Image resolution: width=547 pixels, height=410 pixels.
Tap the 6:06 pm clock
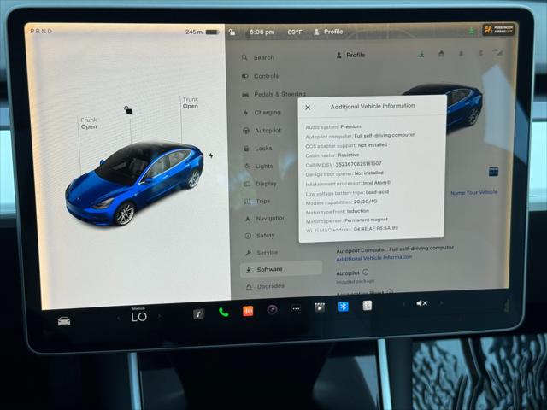(x=262, y=32)
